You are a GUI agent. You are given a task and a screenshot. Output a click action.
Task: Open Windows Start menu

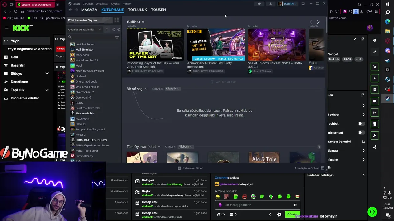coord(388,4)
